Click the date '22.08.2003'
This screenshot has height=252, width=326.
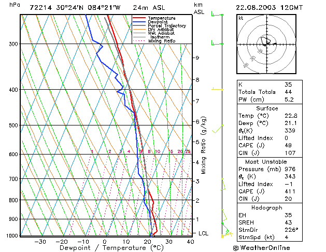pyautogui.click(x=256, y=8)
